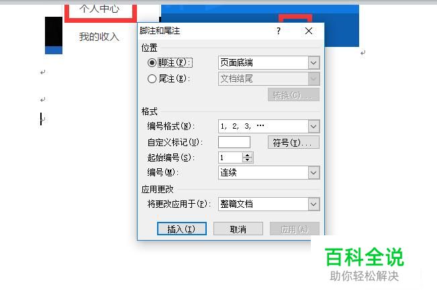The width and height of the screenshot is (437, 305).
Task: Expand the 编号格式 1, 2, 3 dropdown
Action: click(x=269, y=126)
